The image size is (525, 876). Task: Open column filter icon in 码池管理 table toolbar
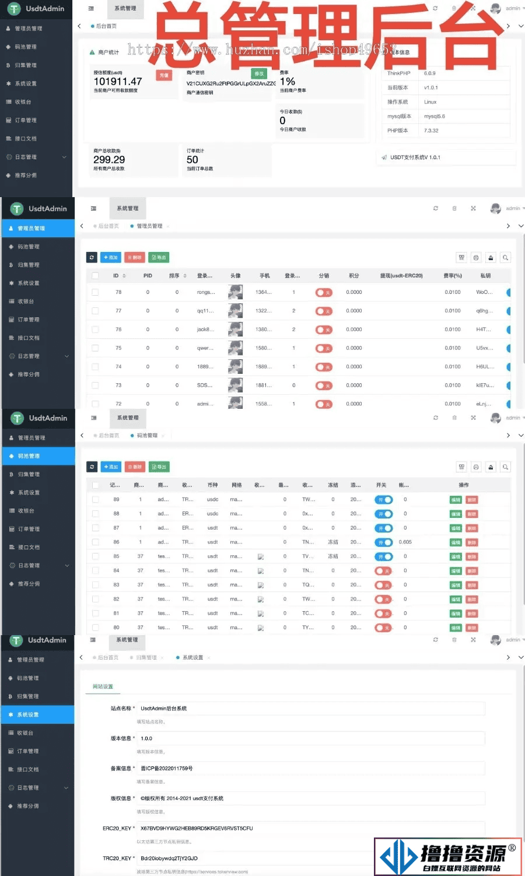(461, 467)
